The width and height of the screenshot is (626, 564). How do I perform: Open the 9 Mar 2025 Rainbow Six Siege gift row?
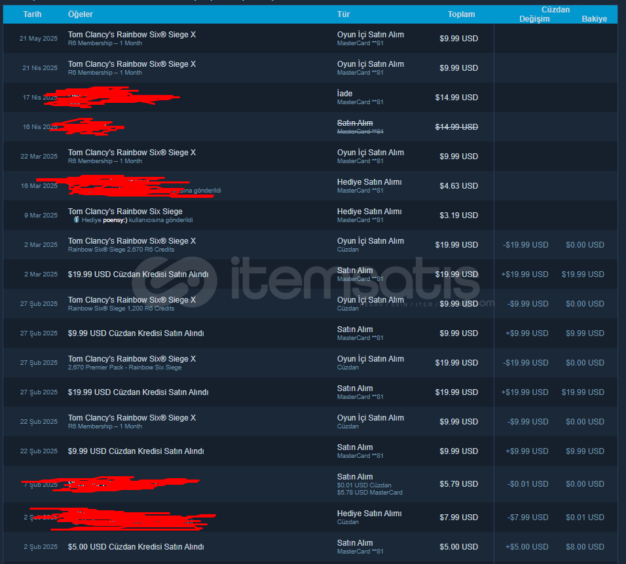coord(310,216)
